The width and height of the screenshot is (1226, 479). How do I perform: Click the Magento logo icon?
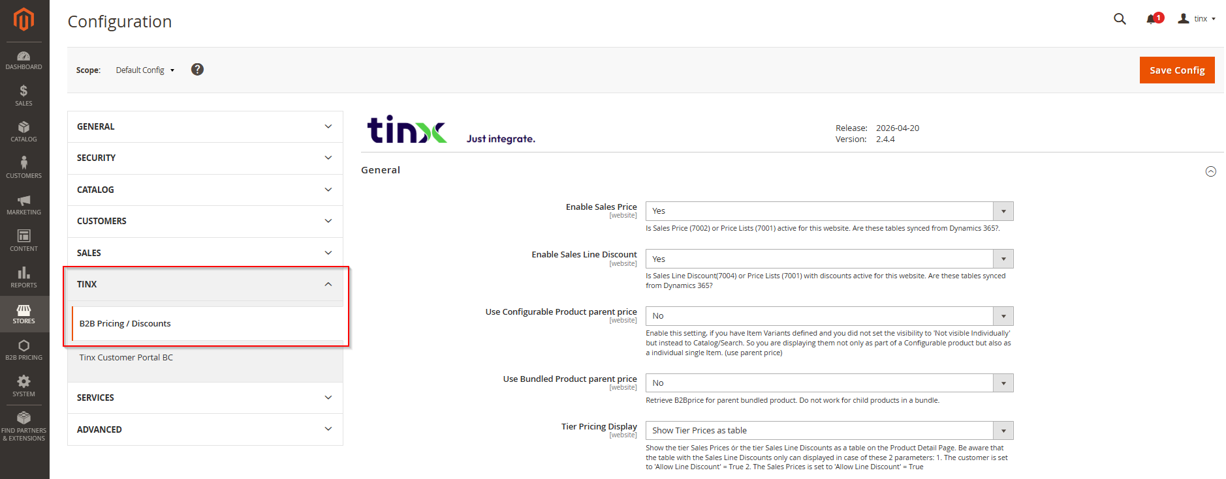[x=24, y=20]
